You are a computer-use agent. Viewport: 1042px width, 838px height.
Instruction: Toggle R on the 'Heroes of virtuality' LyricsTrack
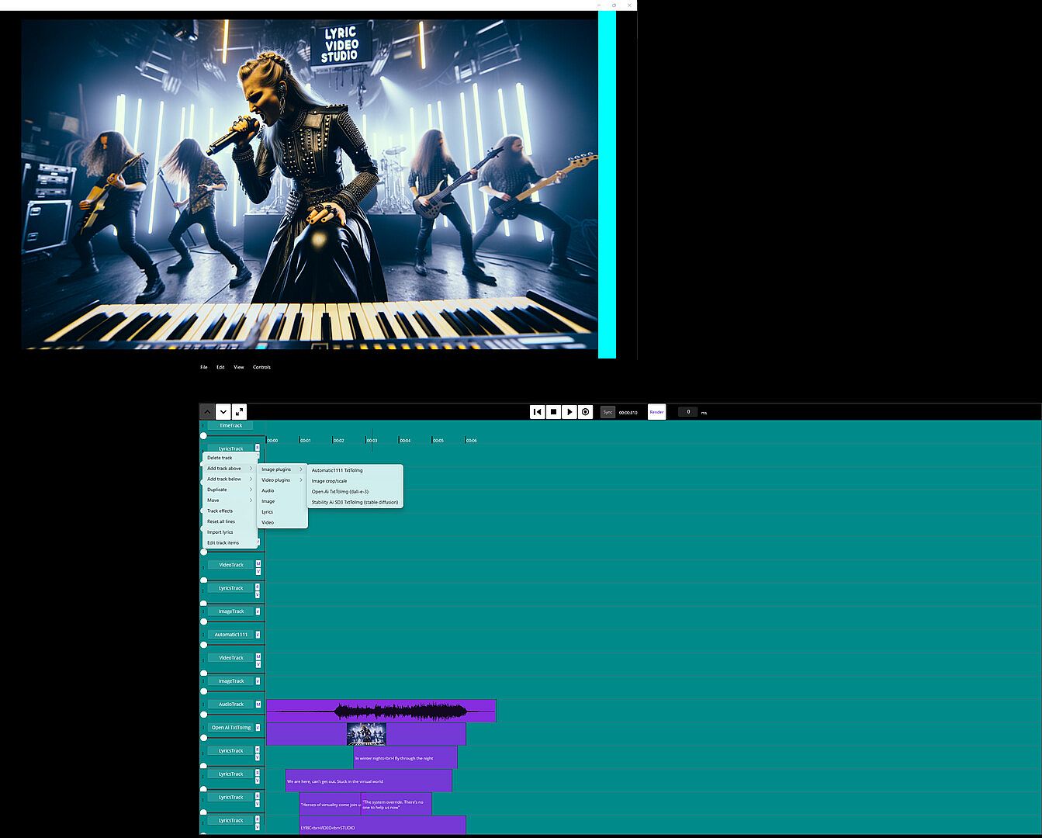click(258, 795)
